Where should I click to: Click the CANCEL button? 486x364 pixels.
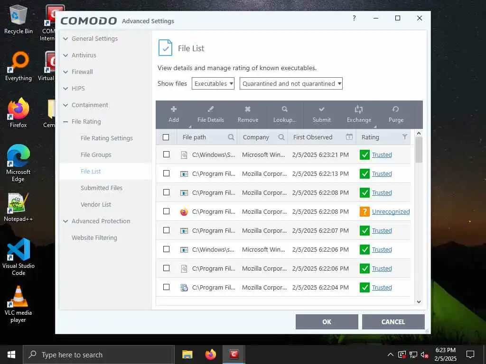click(393, 322)
